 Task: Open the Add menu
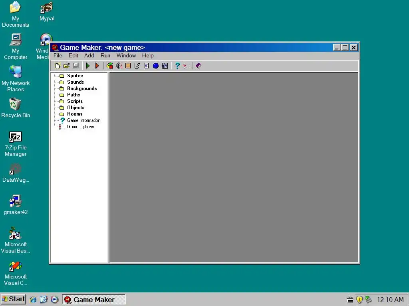(89, 55)
